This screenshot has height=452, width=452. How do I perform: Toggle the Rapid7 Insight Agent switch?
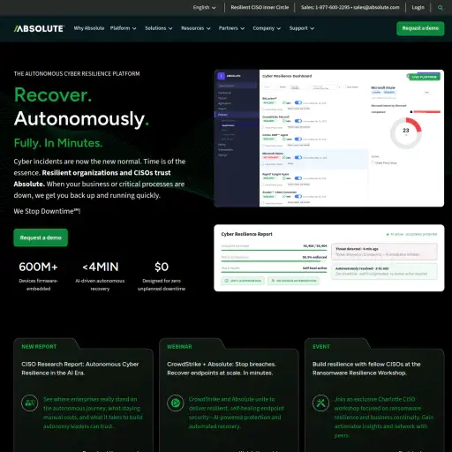[298, 178]
